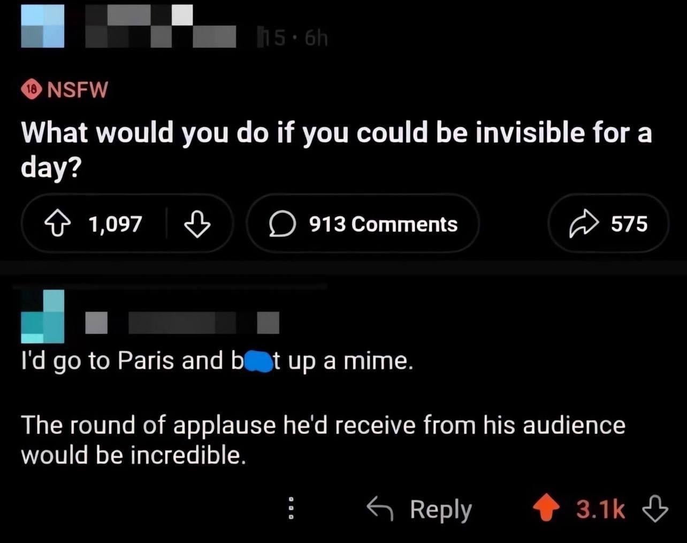Click the red 18 age-rating badge
This screenshot has height=543, width=687.
[32, 90]
